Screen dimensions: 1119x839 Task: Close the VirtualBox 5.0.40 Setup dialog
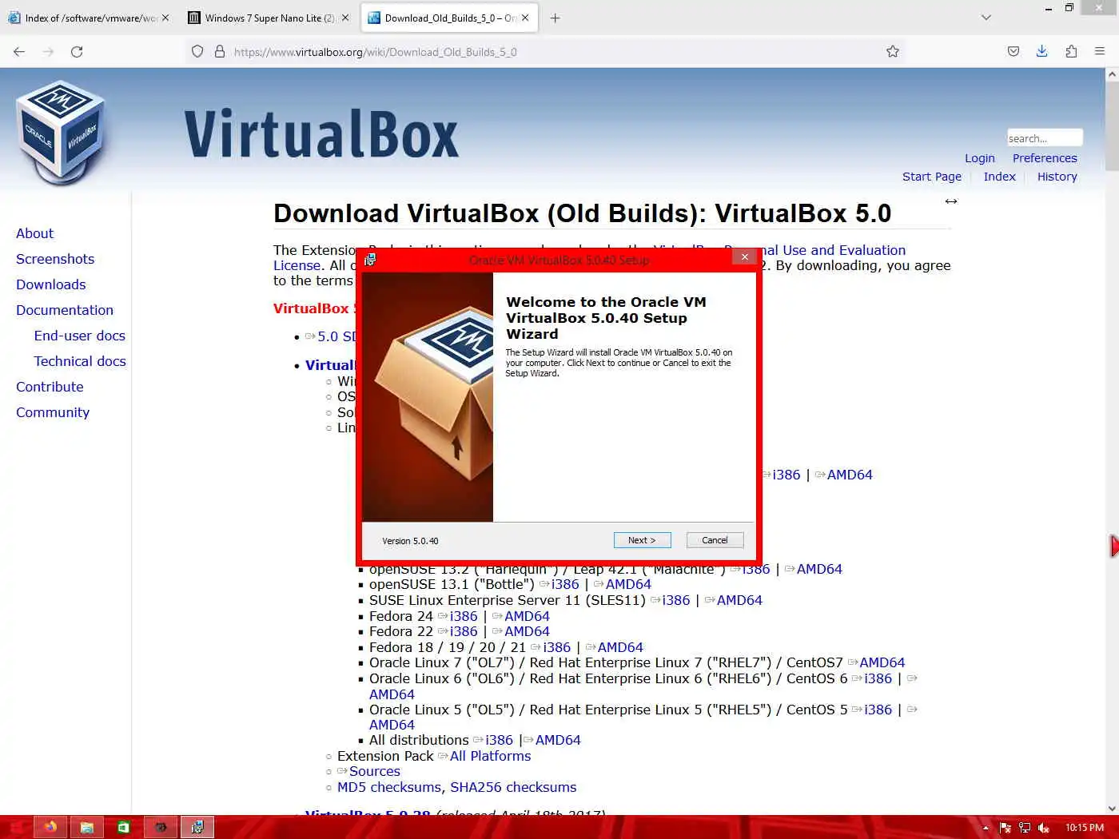pos(744,256)
